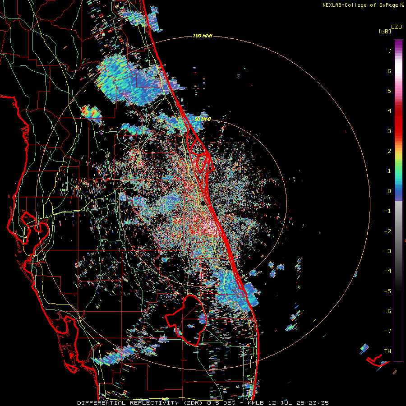Image resolution: width=406 pixels, height=406 pixels.
Task: Click the -2 value on color scale
Action: (x=388, y=231)
